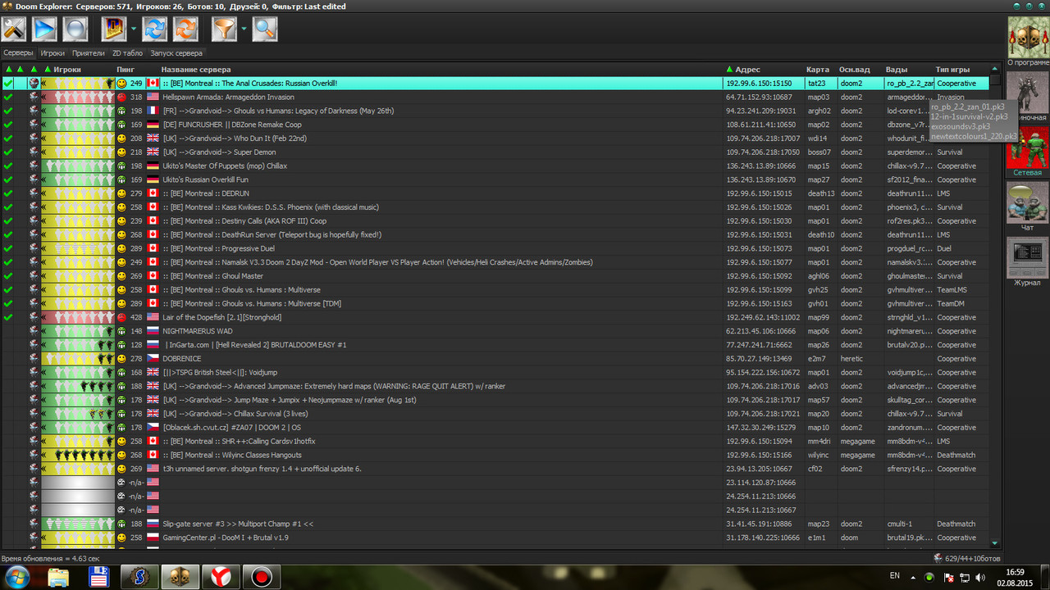Open the Журнал log sidebar icon
Image resolution: width=1050 pixels, height=590 pixels.
(x=1028, y=261)
